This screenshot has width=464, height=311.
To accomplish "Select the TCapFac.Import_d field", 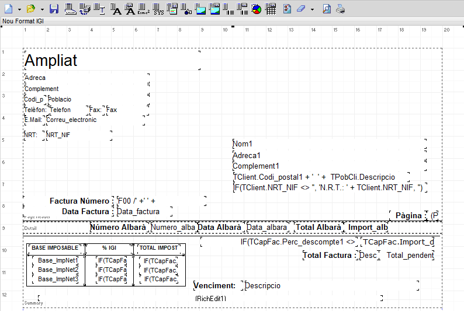I will tap(399, 242).
